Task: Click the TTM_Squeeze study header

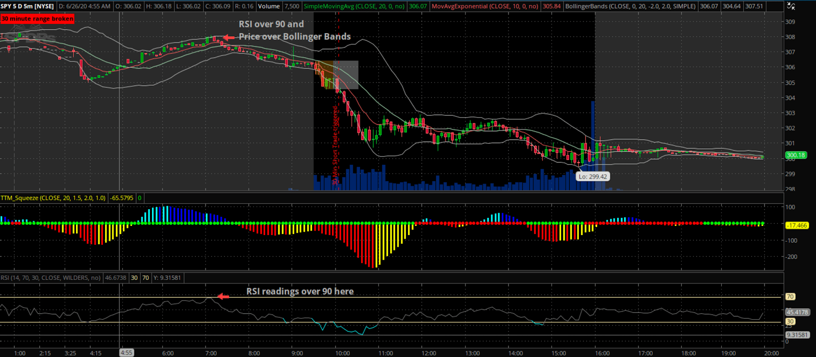Action: [x=53, y=198]
